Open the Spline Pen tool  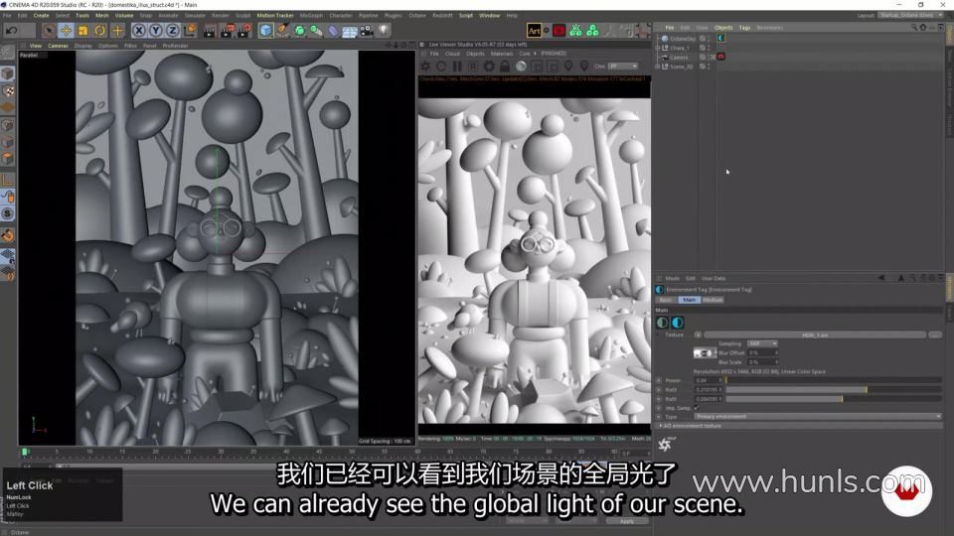(283, 30)
